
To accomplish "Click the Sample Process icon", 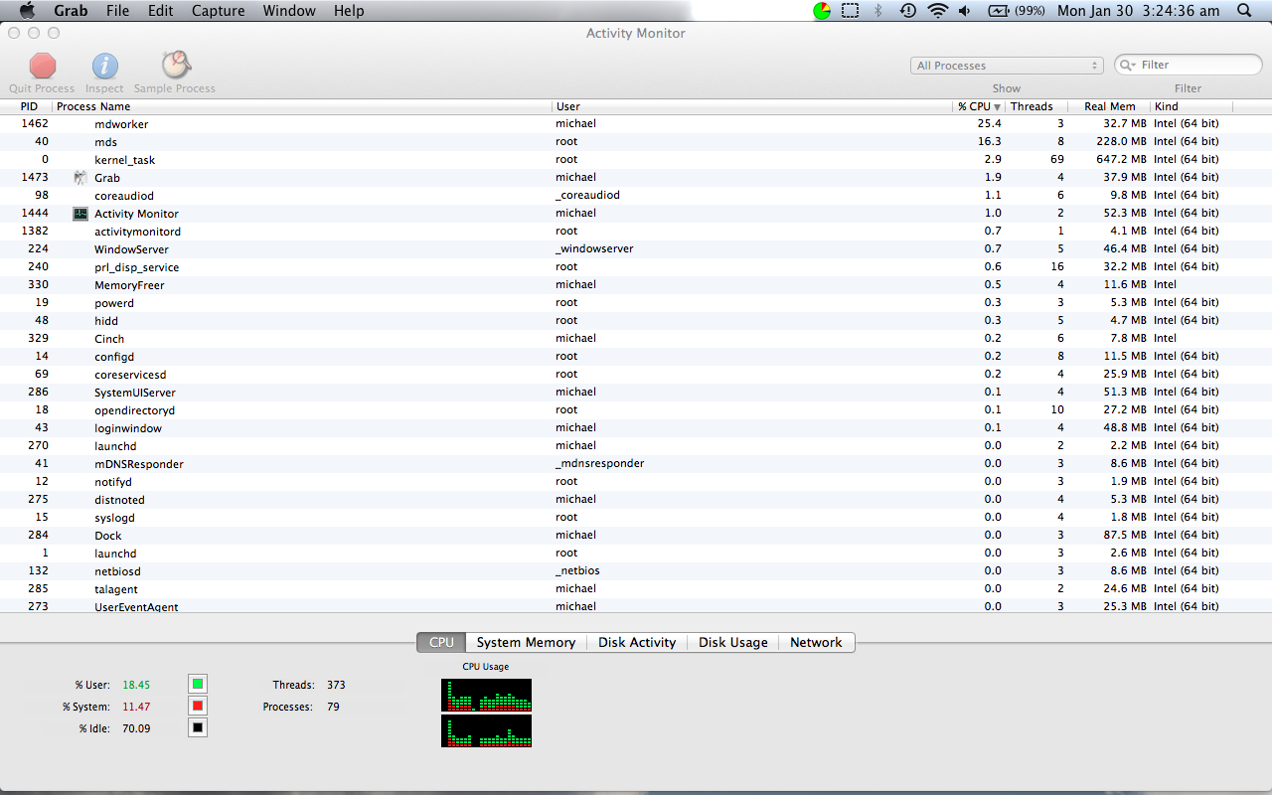I will click(x=176, y=66).
